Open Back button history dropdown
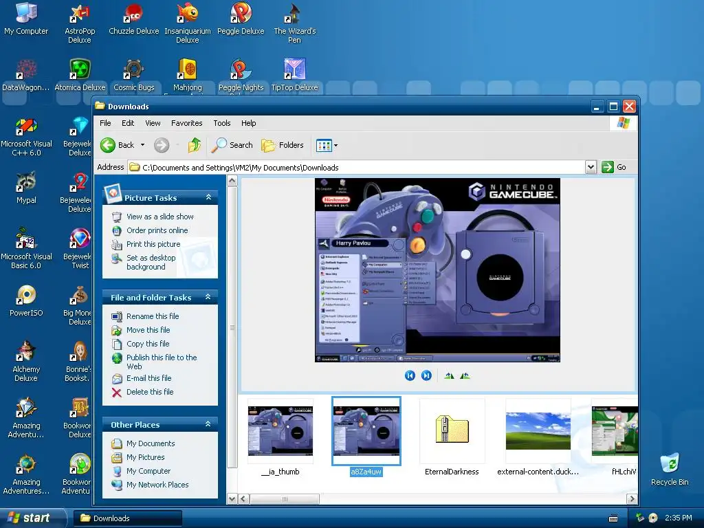 tap(143, 145)
